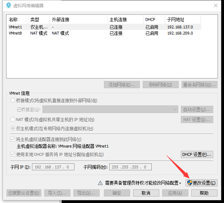Click 更改设置(C) button
Image resolution: width=224 pixels, height=203 pixels.
click(201, 183)
